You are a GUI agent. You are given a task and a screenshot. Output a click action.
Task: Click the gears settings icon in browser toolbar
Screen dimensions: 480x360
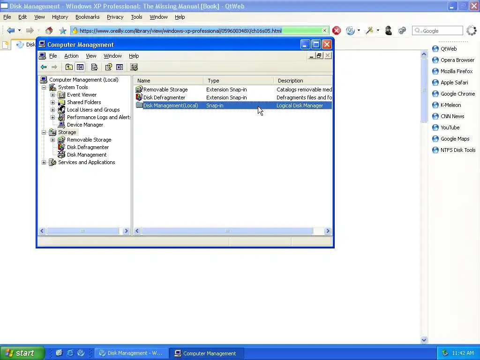pyautogui.click(x=402, y=30)
